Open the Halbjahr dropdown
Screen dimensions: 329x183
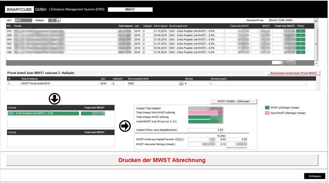(x=58, y=21)
